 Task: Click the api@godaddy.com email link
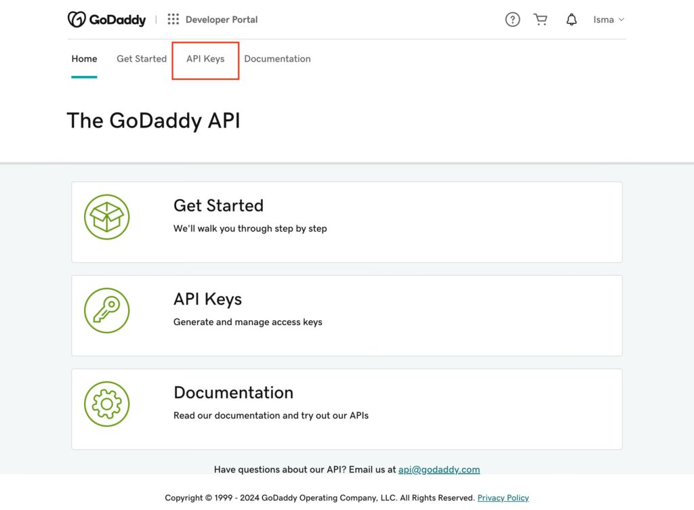(x=438, y=469)
